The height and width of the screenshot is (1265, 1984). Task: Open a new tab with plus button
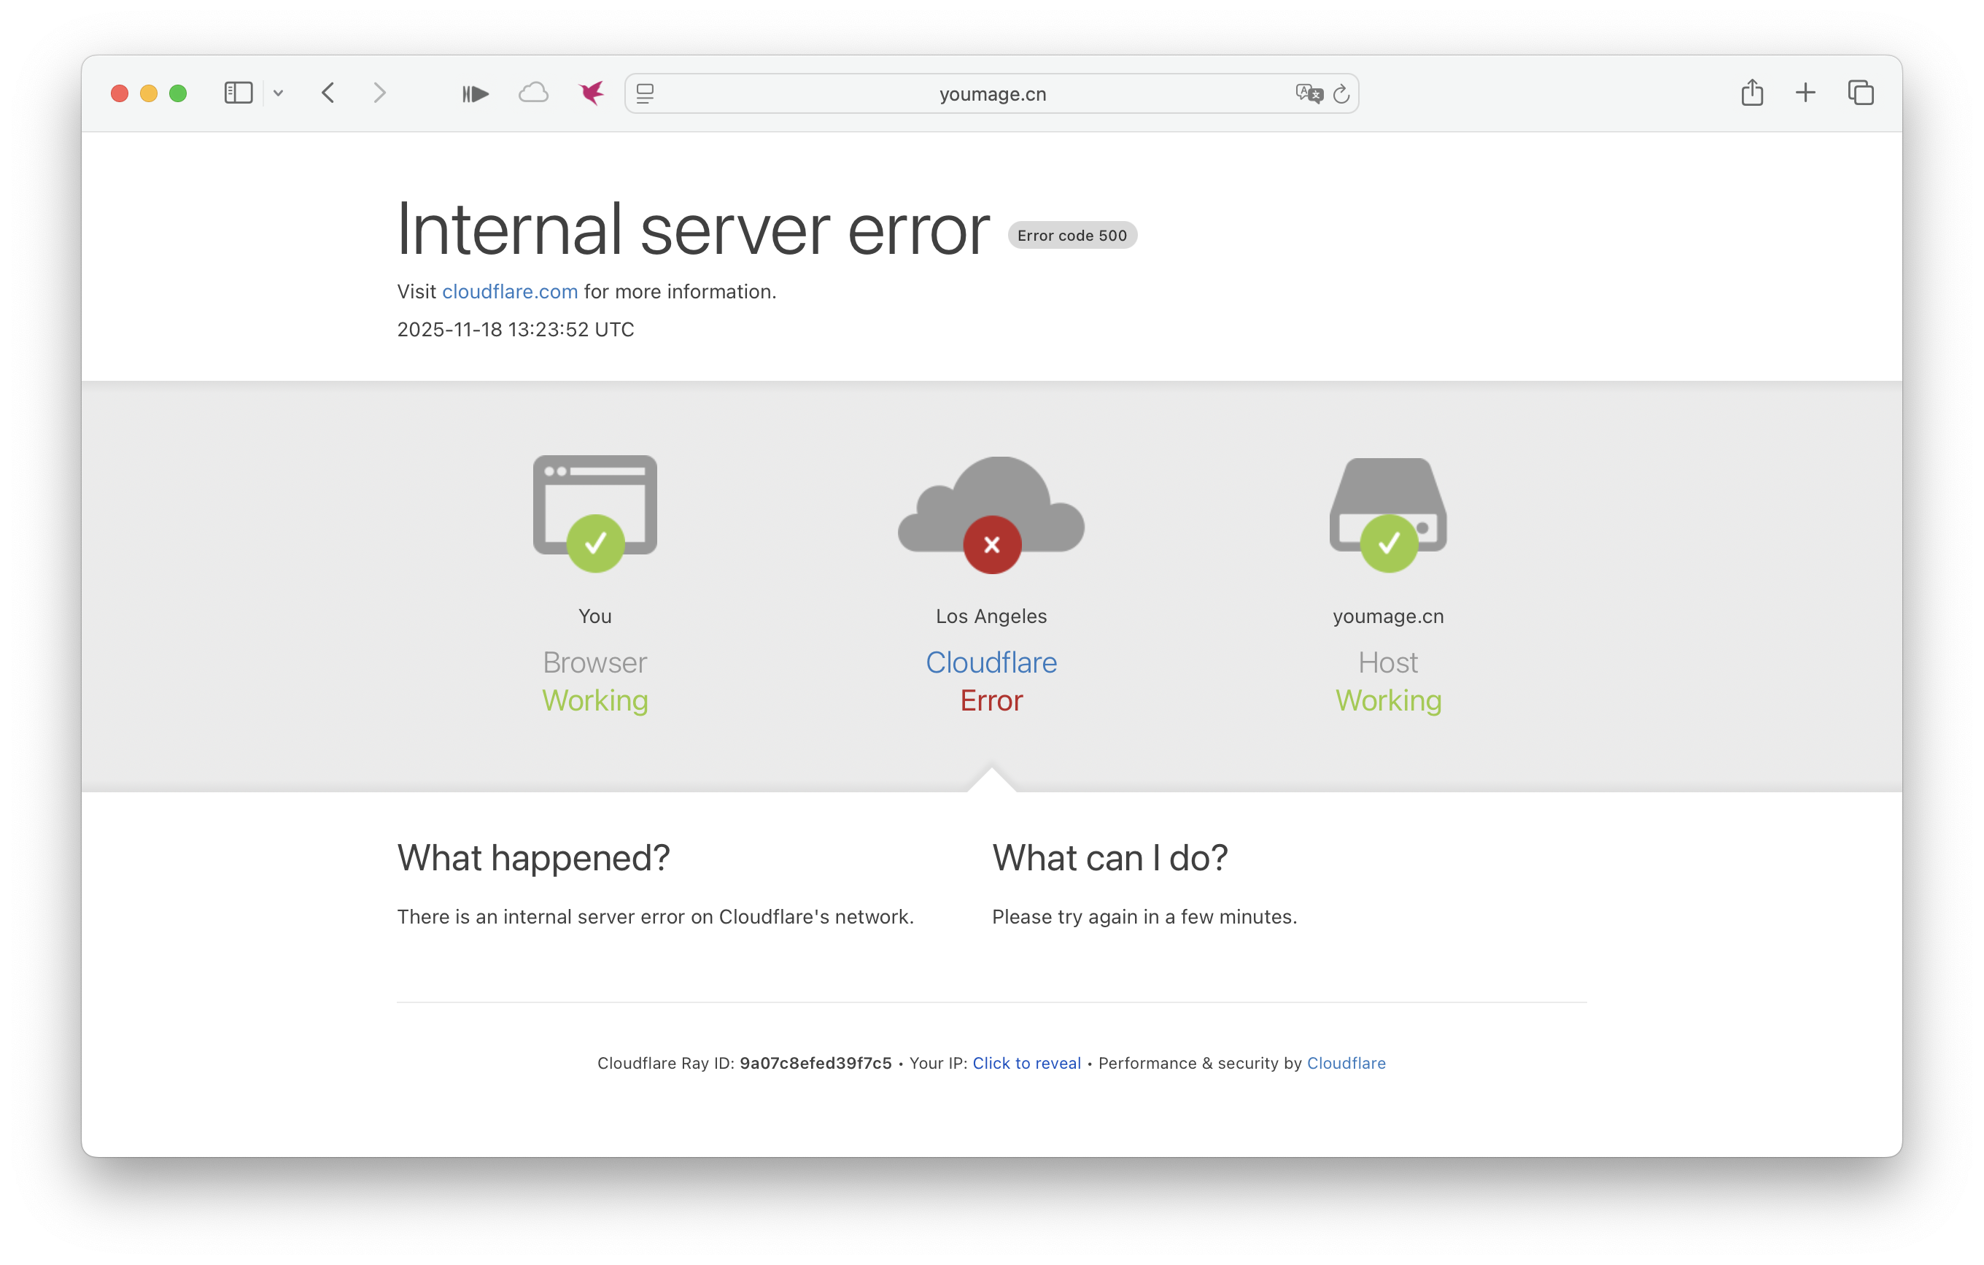[1805, 93]
